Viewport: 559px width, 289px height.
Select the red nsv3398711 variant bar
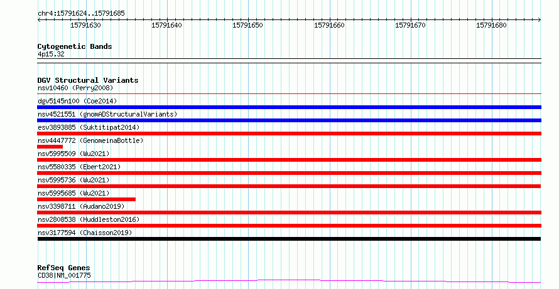(x=289, y=213)
